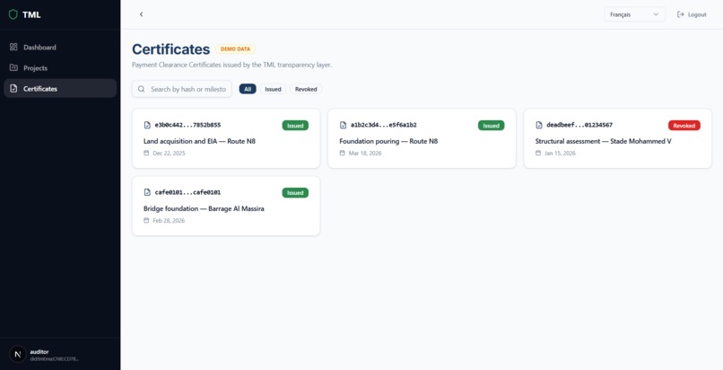This screenshot has width=723, height=370.
Task: Open the Français language dropdown
Action: click(634, 14)
